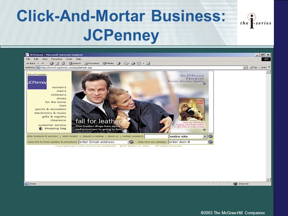Click the shopping bag icon
The height and width of the screenshot is (216, 288).
coord(41,129)
